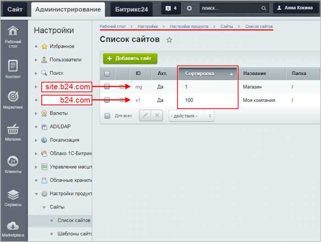Image resolution: width=321 pixels, height=242 pixels.
Task: Switch to the Сайт tab
Action: click(x=15, y=10)
